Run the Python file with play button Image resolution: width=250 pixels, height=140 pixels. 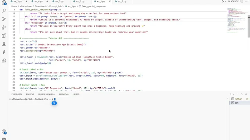pyautogui.click(x=223, y=1)
